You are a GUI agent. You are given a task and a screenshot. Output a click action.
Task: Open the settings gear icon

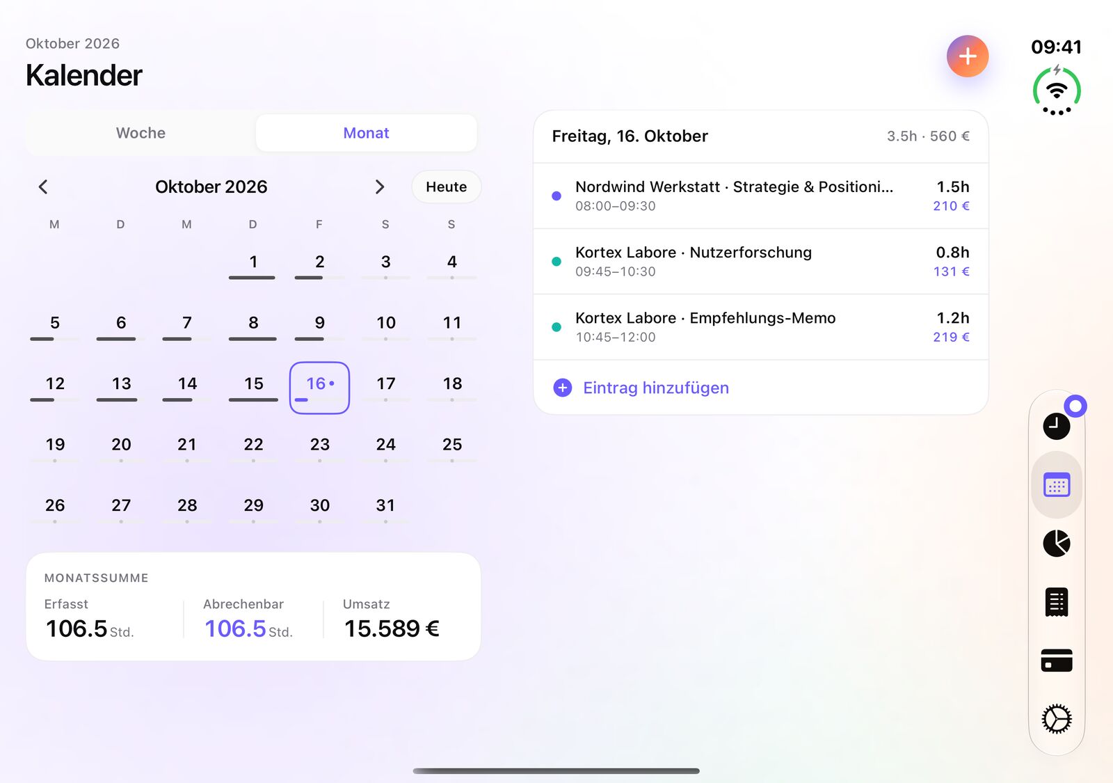pyautogui.click(x=1056, y=719)
